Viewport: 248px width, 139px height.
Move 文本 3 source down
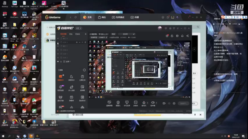coord(82,42)
